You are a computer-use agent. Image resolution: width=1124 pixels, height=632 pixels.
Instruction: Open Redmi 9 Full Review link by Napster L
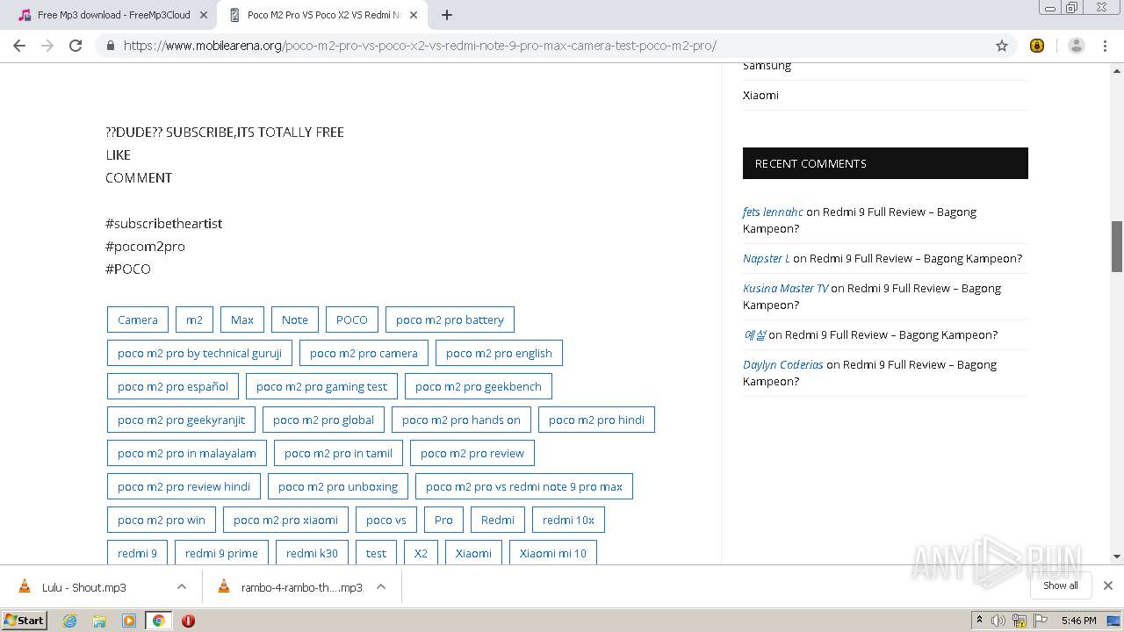pyautogui.click(x=916, y=258)
